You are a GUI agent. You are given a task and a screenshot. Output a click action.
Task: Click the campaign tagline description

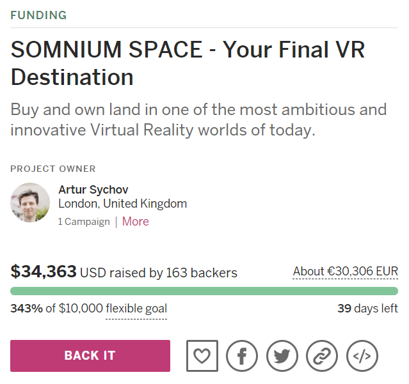[198, 119]
